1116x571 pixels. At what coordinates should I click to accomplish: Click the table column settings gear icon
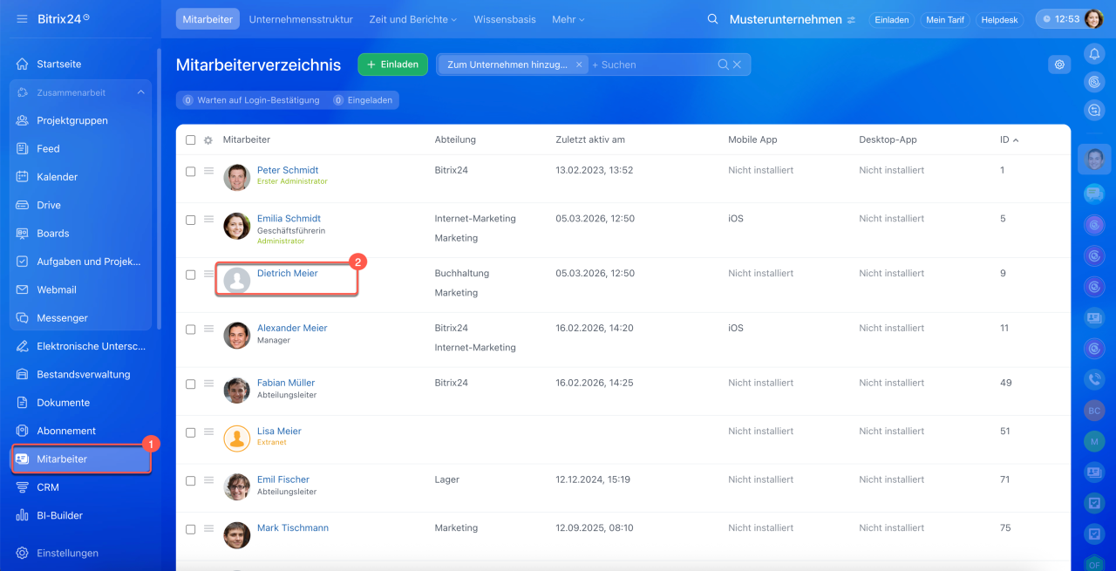coord(208,140)
